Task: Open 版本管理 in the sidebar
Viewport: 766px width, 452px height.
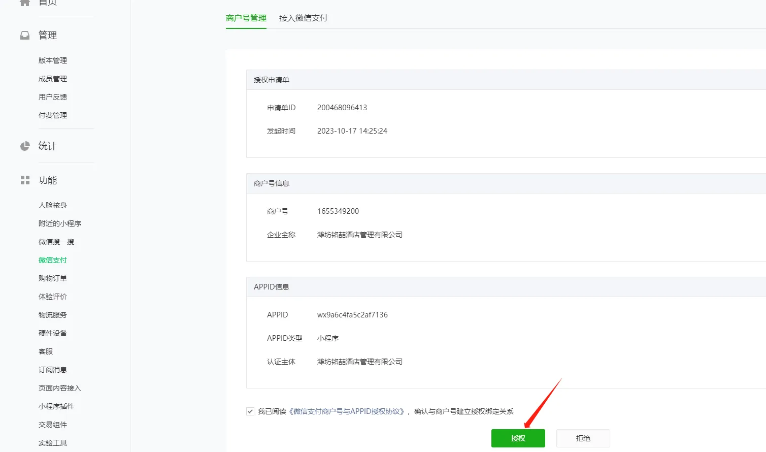Action: click(x=52, y=60)
